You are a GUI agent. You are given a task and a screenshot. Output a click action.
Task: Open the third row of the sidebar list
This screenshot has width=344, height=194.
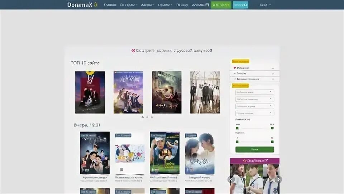[x=254, y=79]
